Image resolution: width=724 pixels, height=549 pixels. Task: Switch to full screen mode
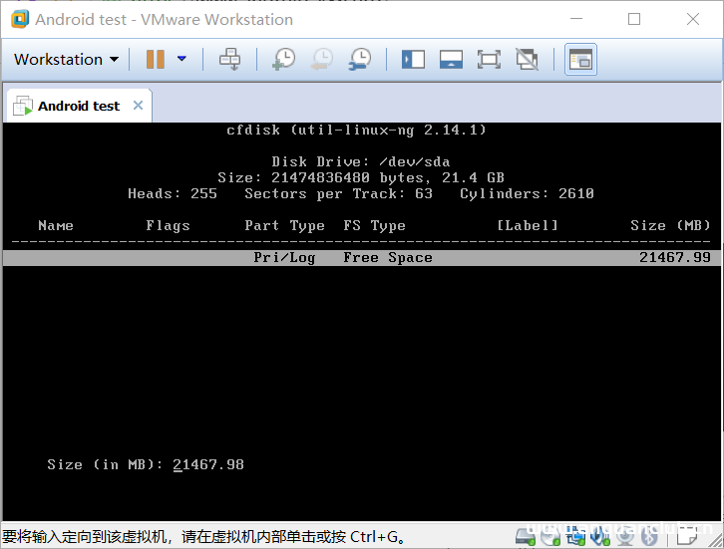(x=489, y=60)
